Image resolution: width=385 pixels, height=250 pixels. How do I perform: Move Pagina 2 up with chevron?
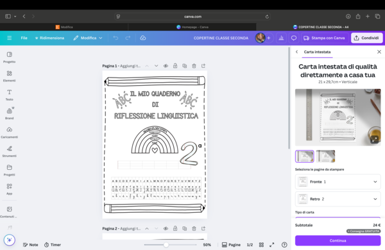[x=147, y=228]
